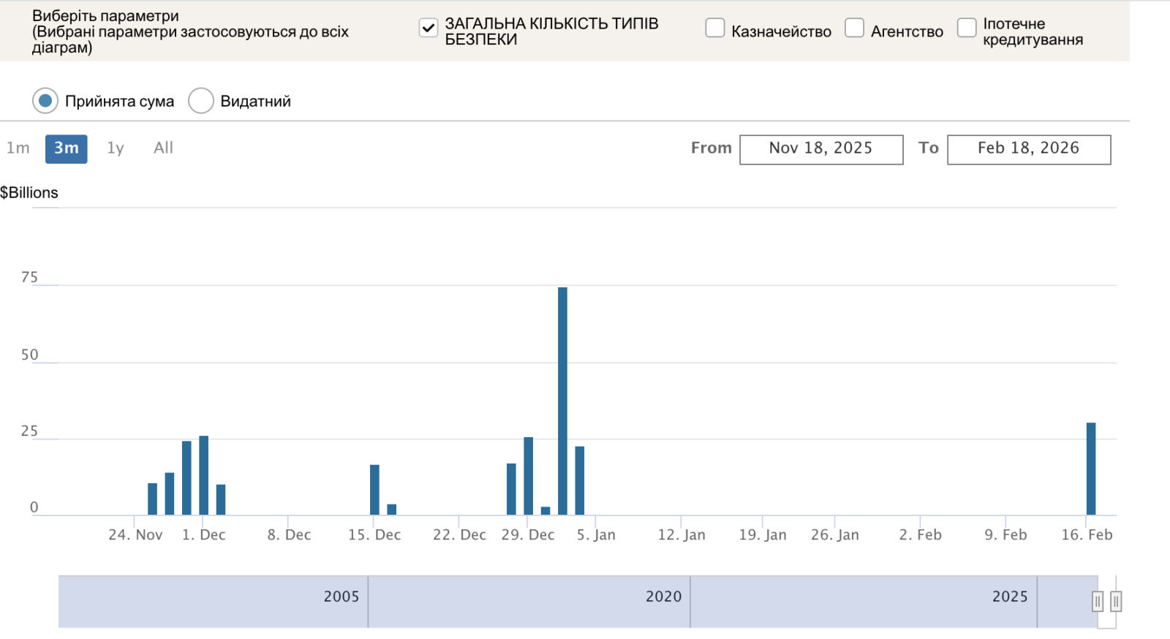Switch to 1m time range
The width and height of the screenshot is (1170, 639).
[18, 148]
